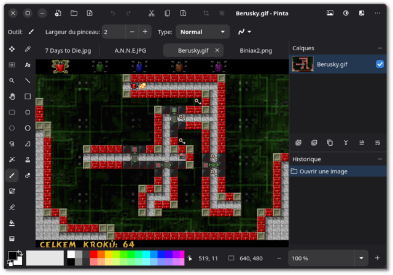Select the Zoom tool in toolbox
The width and height of the screenshot is (393, 275).
[12, 81]
